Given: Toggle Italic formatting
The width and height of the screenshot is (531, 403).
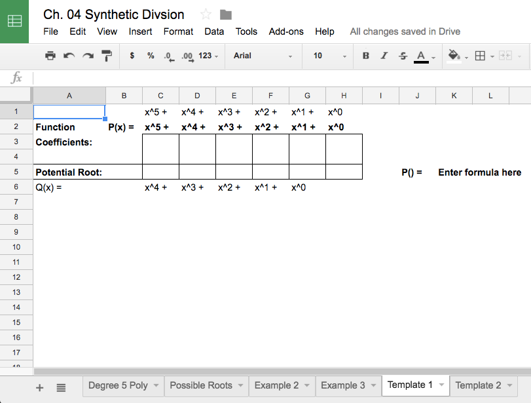Looking at the screenshot, I should [x=384, y=56].
